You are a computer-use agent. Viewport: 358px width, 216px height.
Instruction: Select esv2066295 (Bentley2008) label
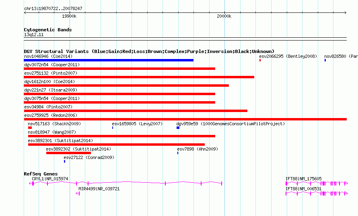(288, 56)
